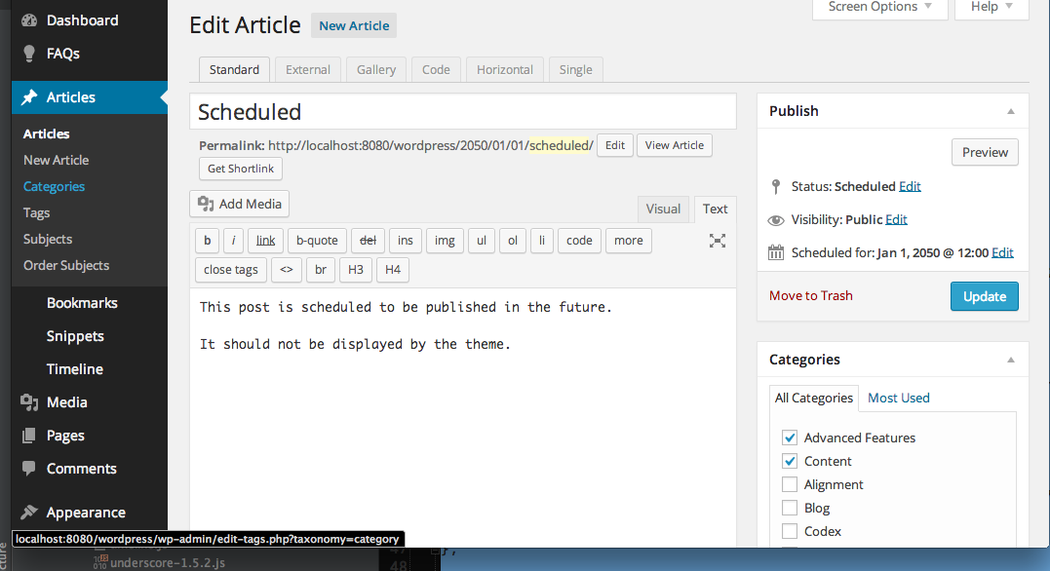Insert line break with br button
The height and width of the screenshot is (571, 1050).
pos(321,270)
